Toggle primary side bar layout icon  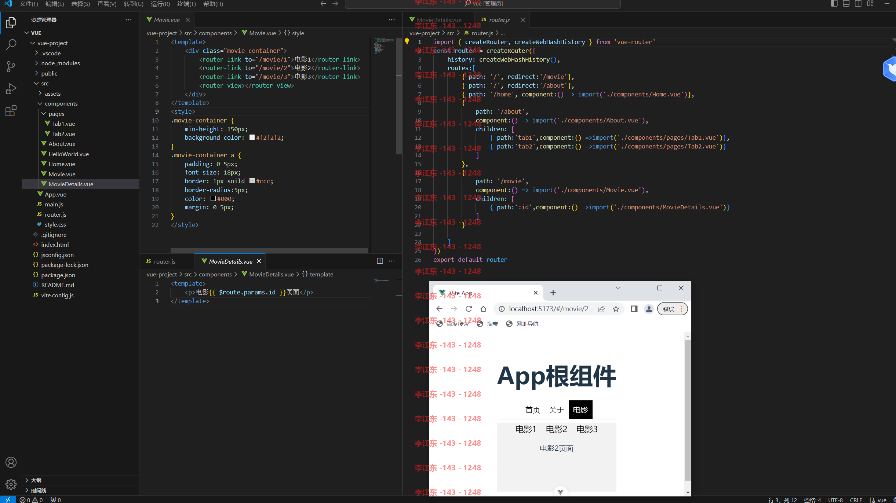pos(834,4)
